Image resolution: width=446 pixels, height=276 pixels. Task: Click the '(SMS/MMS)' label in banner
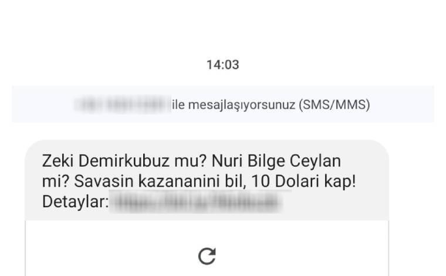click(334, 105)
